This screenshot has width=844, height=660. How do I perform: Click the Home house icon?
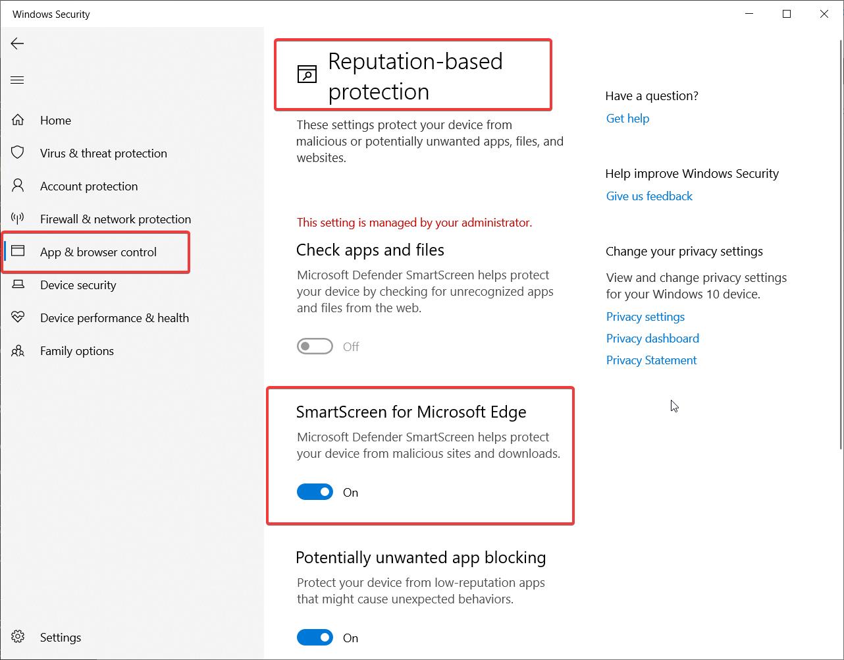18,120
